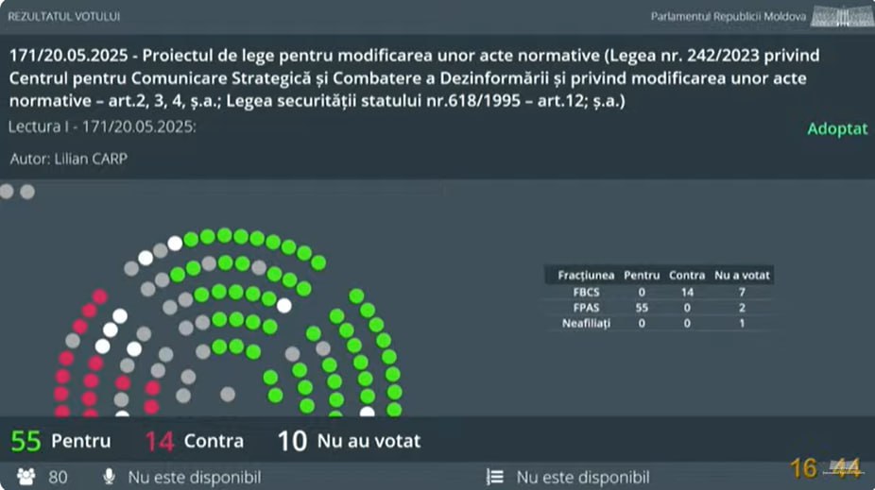This screenshot has width=875, height=490.
Task: Select the FPAS row in faction table
Action: tap(659, 308)
